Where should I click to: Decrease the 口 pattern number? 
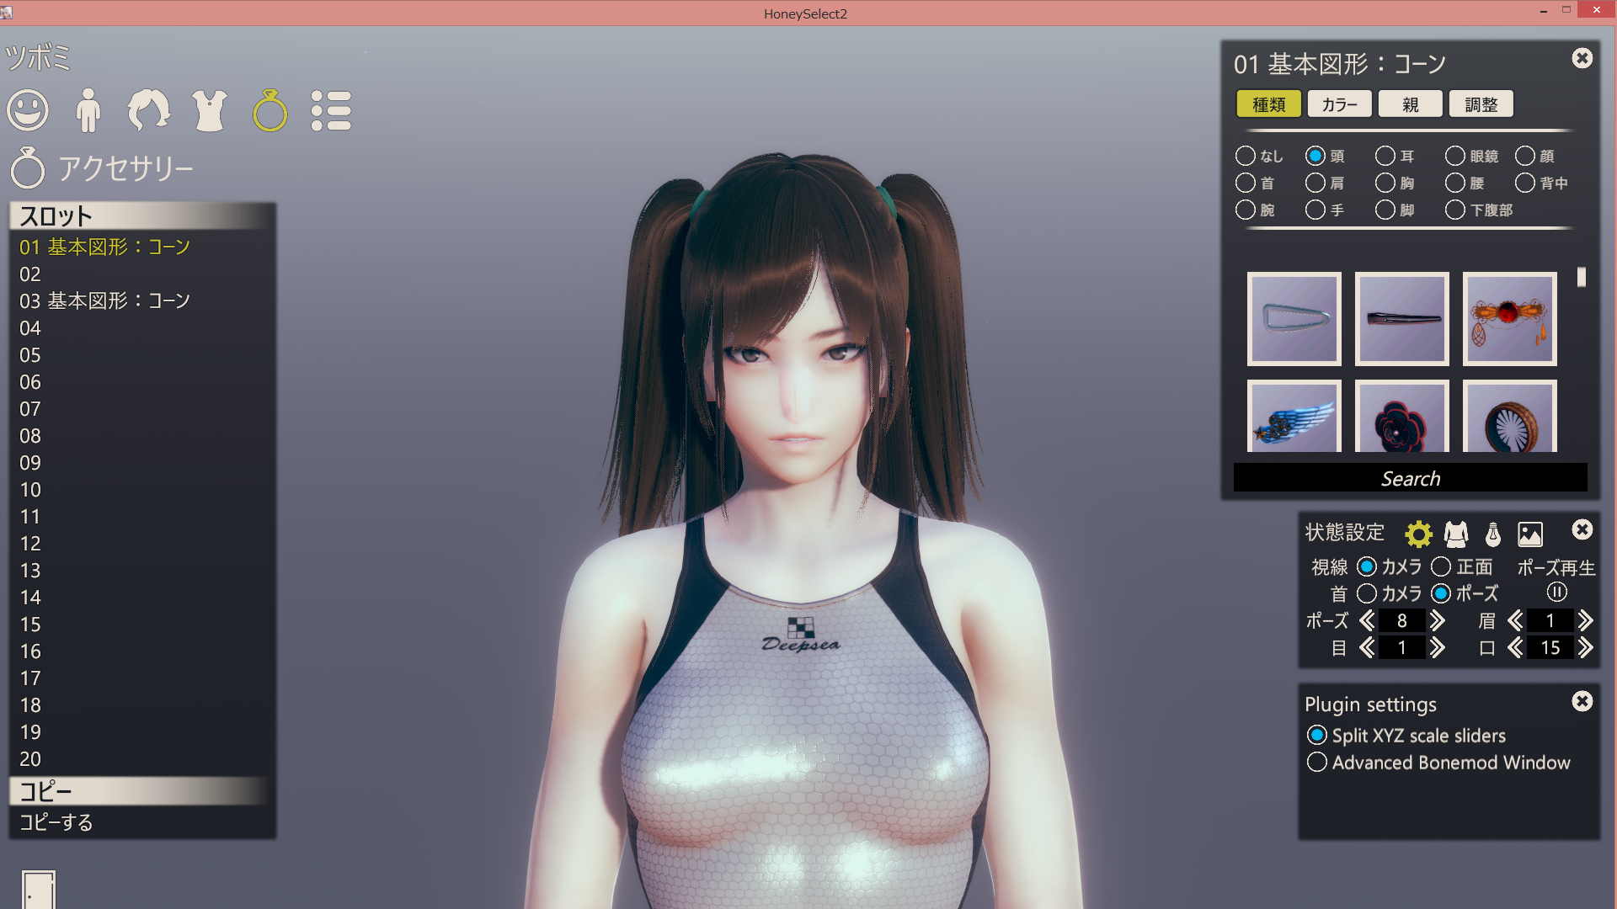coord(1515,647)
